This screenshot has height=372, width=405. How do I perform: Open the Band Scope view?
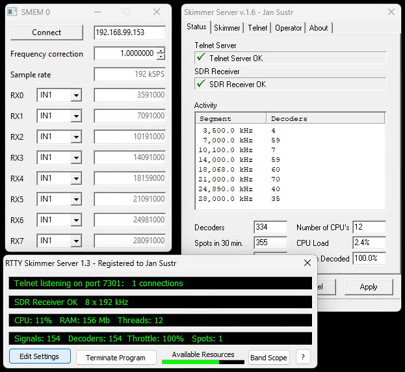point(268,357)
